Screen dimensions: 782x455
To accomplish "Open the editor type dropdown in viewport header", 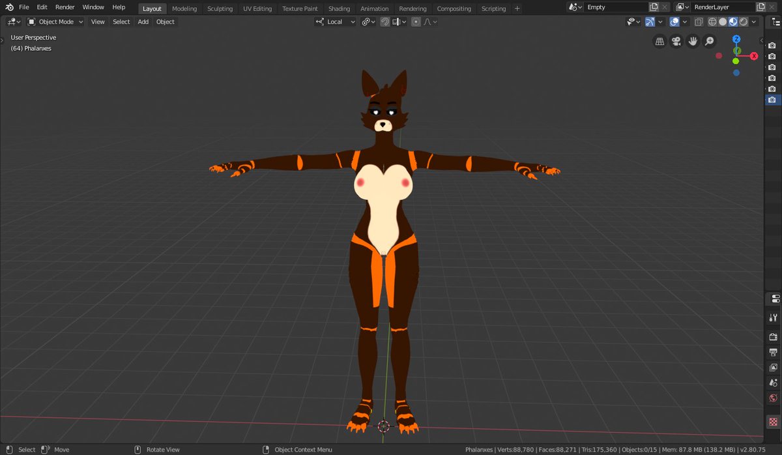I will 14,22.
